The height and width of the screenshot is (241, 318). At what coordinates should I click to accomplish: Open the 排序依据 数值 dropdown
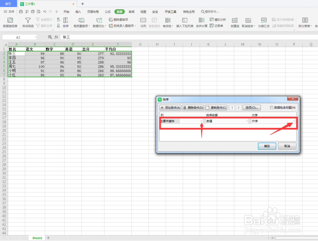[247, 121]
